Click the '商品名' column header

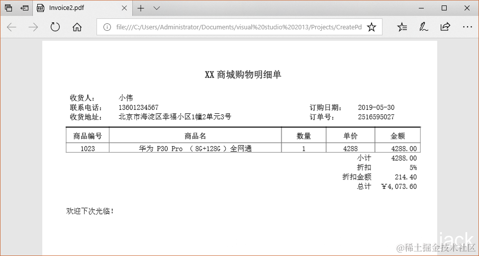[x=195, y=136]
